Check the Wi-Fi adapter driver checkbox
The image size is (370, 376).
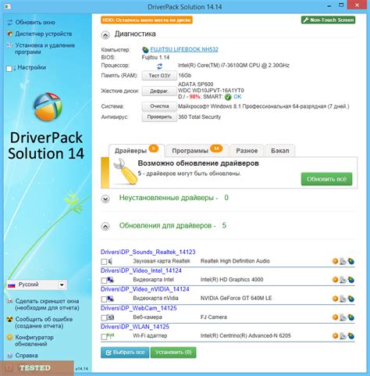[104, 337]
